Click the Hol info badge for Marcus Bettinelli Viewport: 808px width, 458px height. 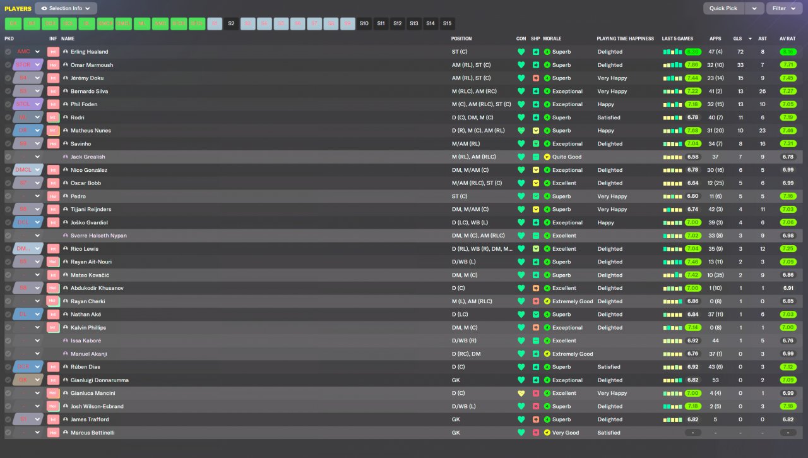(x=53, y=433)
